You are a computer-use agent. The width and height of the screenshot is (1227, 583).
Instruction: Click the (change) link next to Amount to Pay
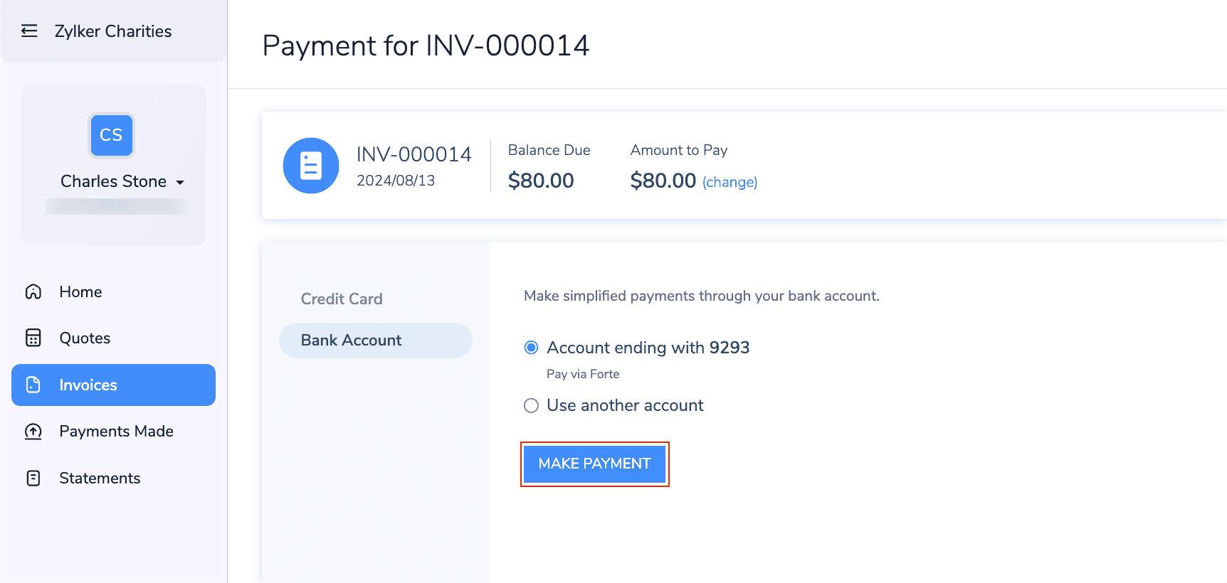coord(730,182)
